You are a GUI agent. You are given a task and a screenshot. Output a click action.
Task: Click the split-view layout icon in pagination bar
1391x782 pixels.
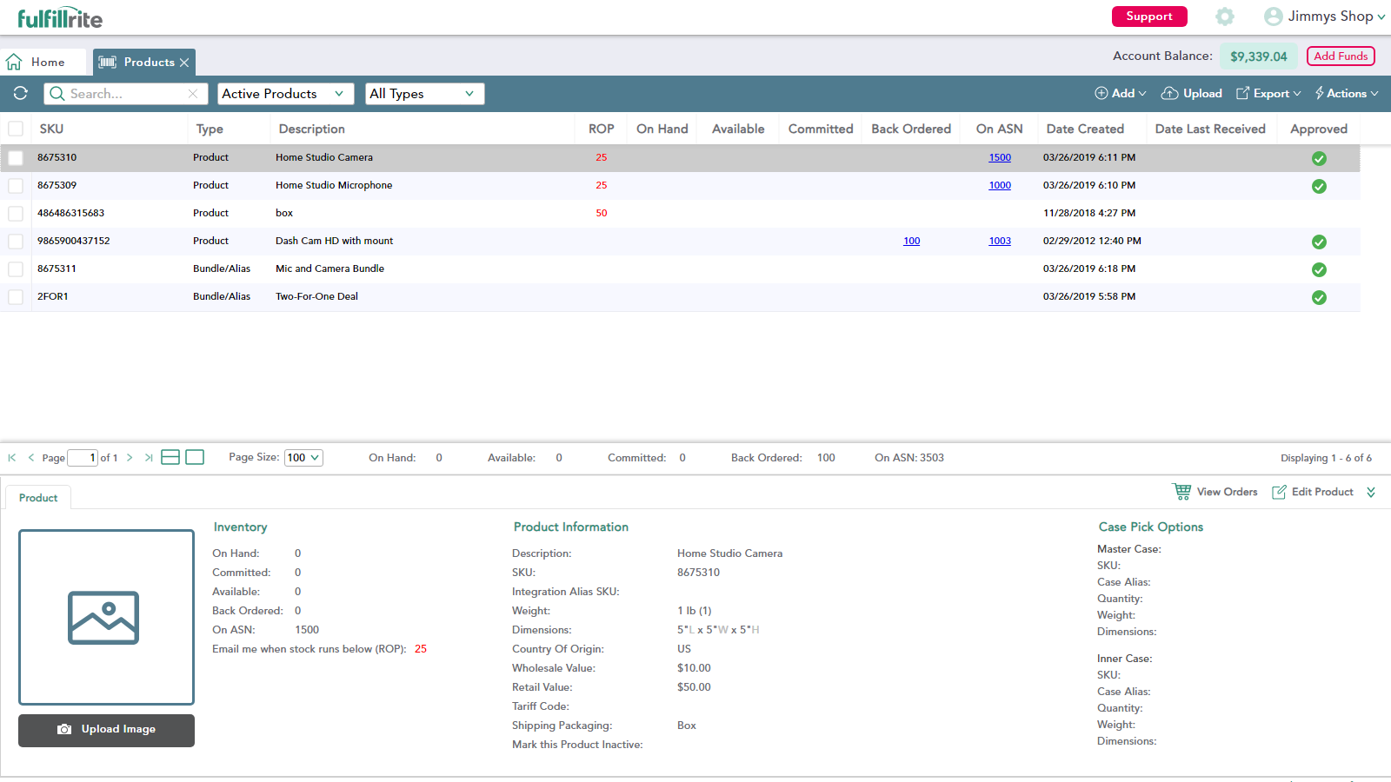click(170, 457)
